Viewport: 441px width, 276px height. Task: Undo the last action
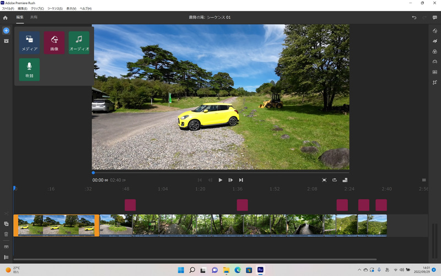(414, 18)
